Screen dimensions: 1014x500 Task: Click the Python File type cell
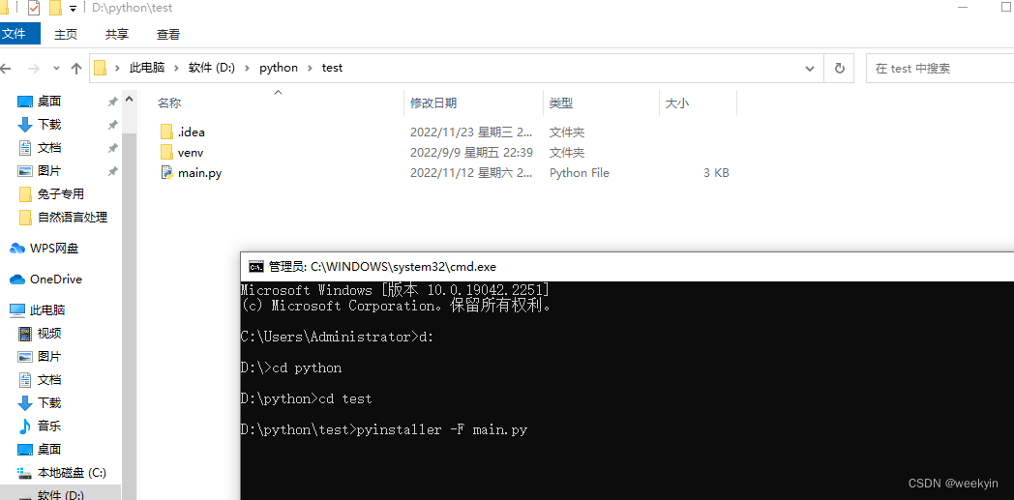click(x=580, y=173)
